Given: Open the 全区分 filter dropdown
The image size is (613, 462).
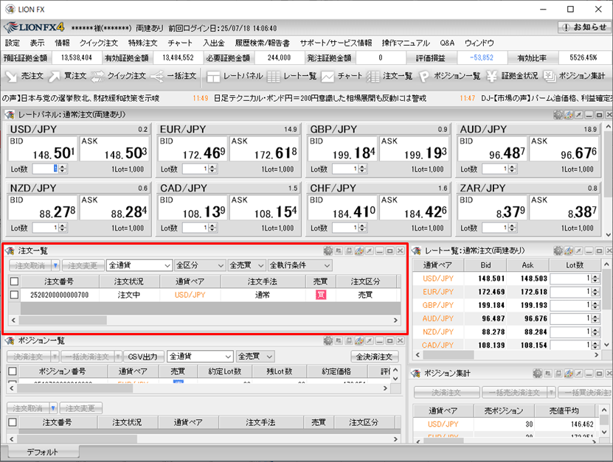Looking at the screenshot, I should tap(199, 265).
